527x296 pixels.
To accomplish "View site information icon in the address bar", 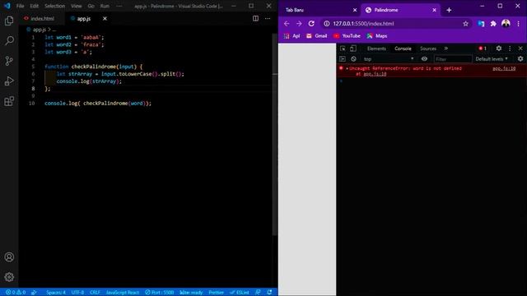I will [x=326, y=24].
